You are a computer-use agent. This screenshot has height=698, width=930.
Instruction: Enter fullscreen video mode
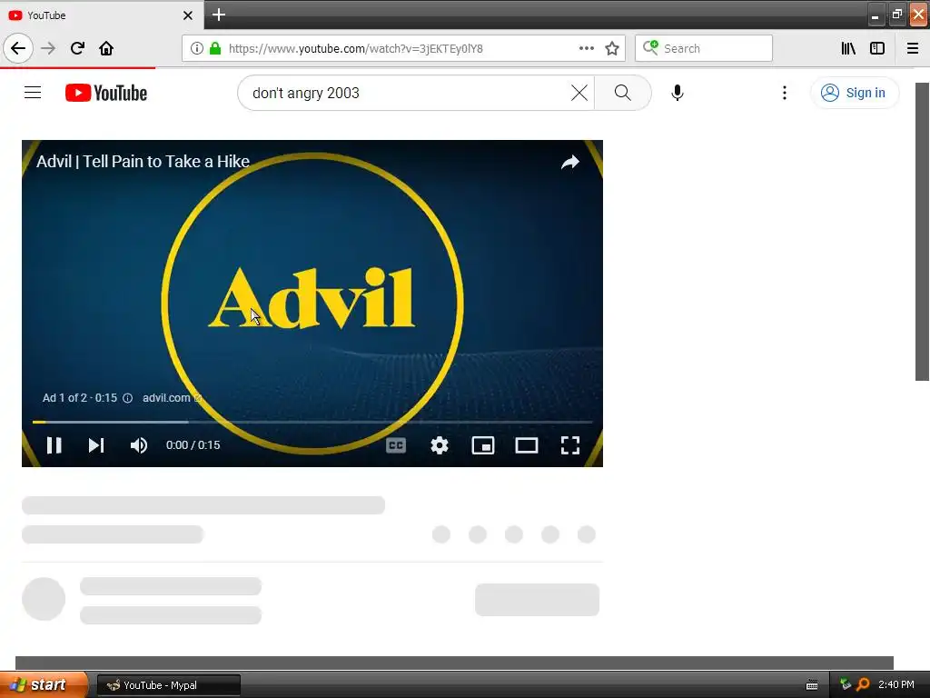(x=570, y=445)
